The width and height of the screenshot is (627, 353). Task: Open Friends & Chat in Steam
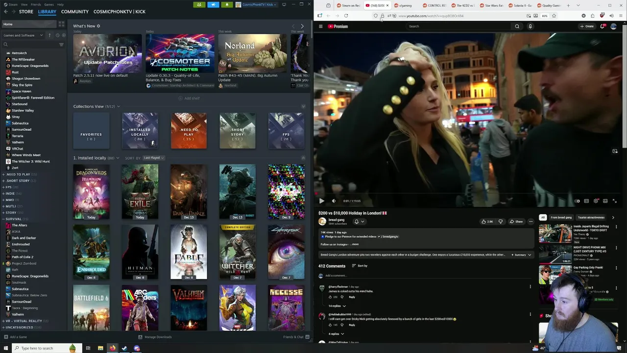coord(296,337)
